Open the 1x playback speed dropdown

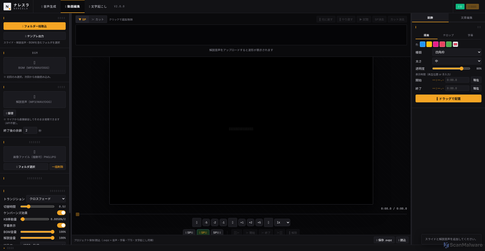click(282, 222)
